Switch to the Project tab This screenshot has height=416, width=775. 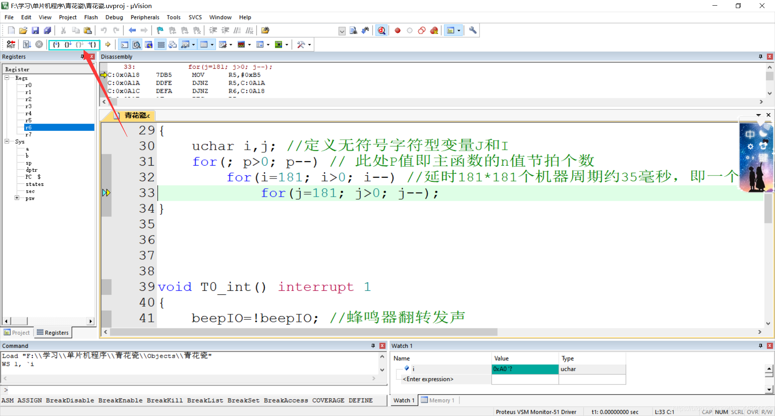click(x=17, y=332)
